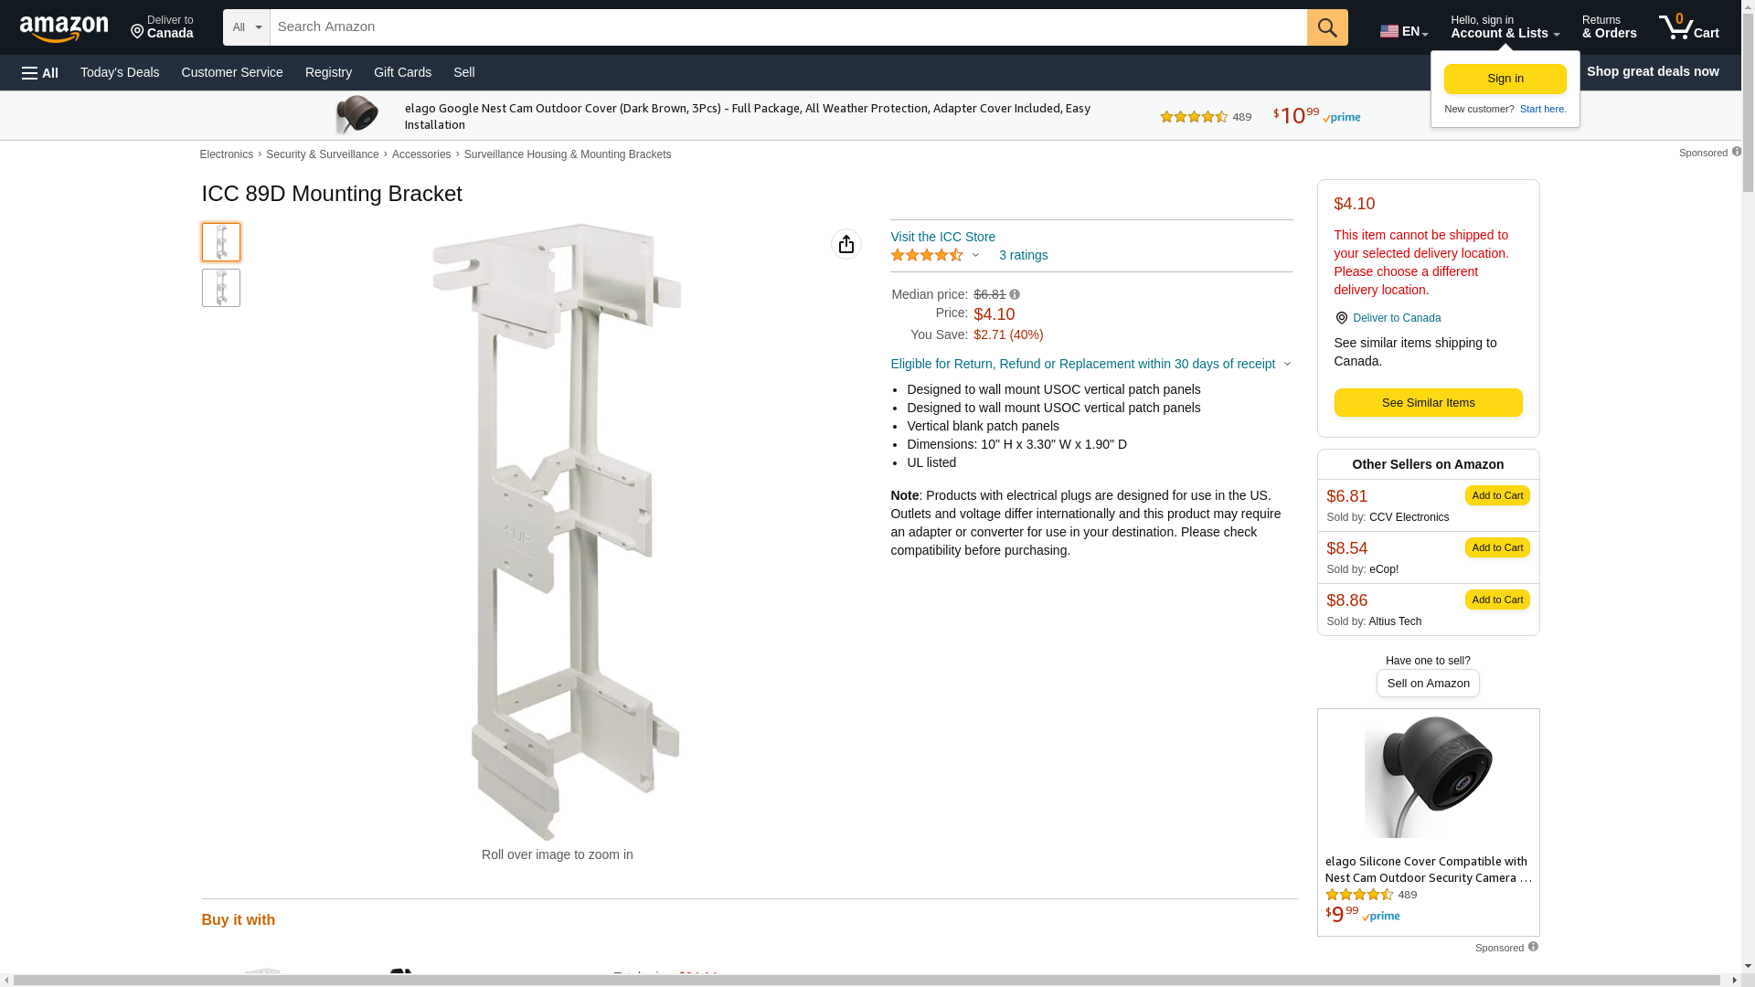
Task: Open the search category All dropdown
Action: tap(246, 27)
